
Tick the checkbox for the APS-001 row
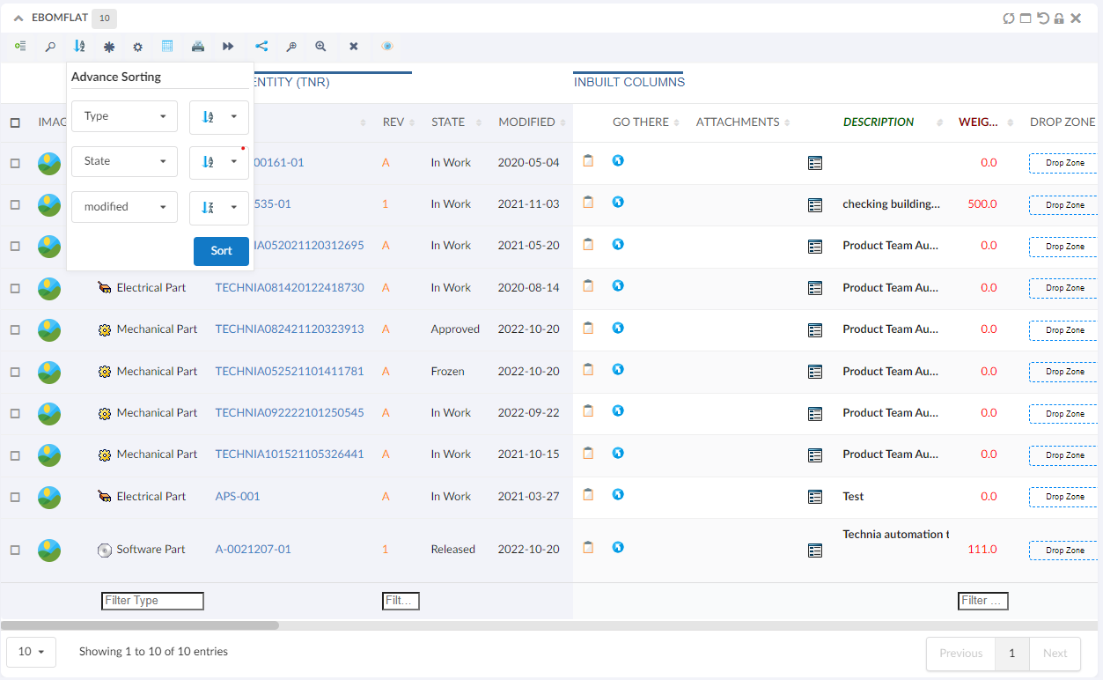coord(15,497)
